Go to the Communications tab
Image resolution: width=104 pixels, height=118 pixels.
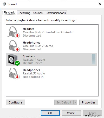56,13
